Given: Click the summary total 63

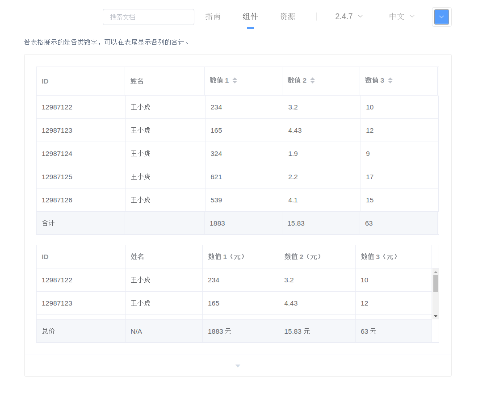Looking at the screenshot, I should click(369, 223).
